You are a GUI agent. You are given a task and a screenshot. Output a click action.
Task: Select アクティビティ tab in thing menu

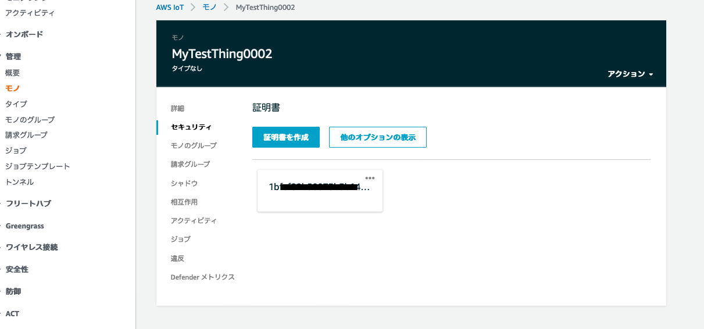coord(194,220)
